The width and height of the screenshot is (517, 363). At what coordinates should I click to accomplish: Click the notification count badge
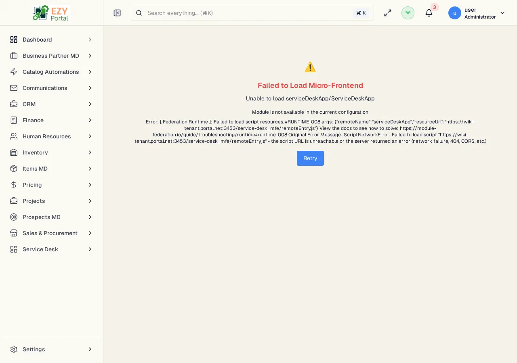tap(435, 7)
